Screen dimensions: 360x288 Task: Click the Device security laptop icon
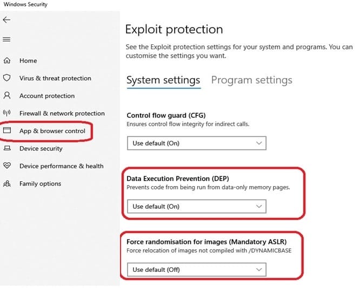pyautogui.click(x=7, y=148)
